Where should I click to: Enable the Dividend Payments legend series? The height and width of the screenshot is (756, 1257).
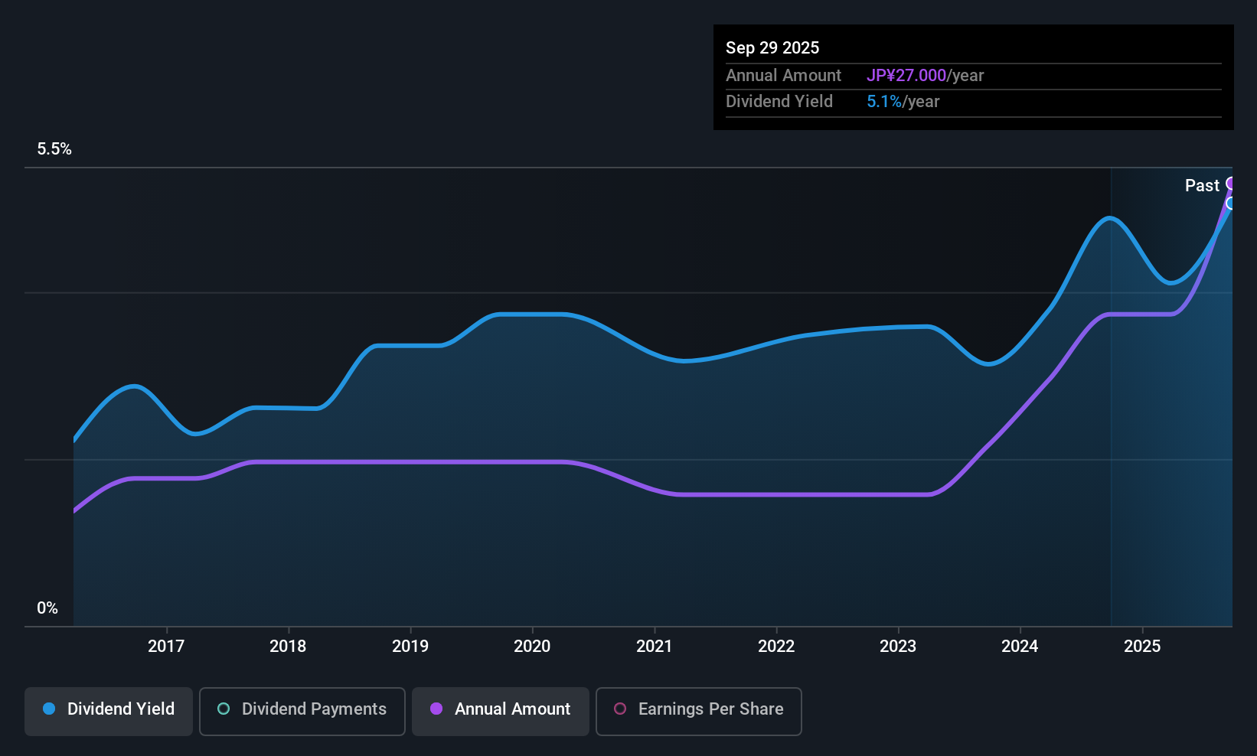(x=302, y=709)
